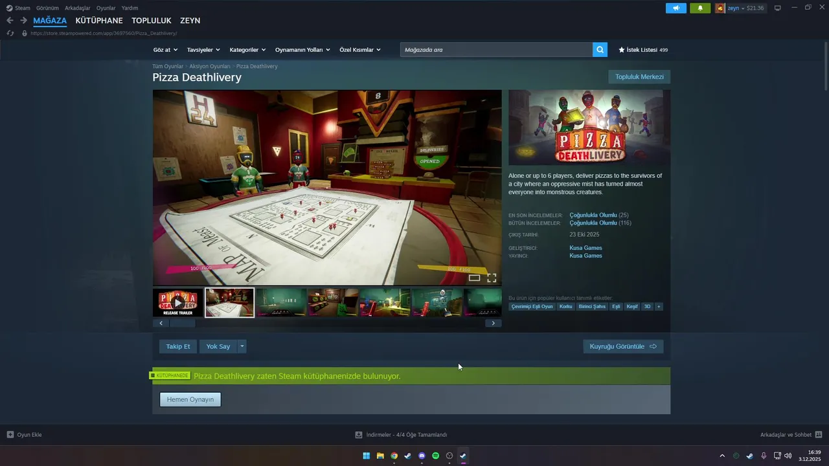
Task: Open Windows Start menu
Action: 367,456
